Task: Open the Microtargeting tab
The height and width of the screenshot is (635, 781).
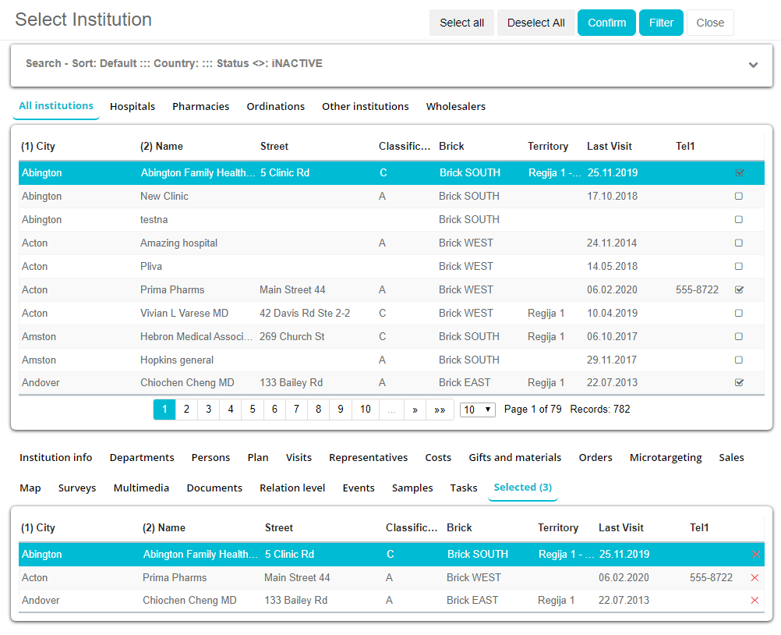Action: click(666, 458)
